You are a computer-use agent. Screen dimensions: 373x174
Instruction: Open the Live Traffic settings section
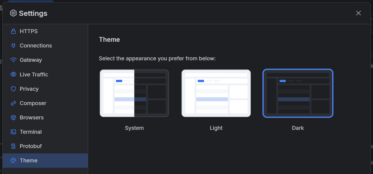[34, 74]
